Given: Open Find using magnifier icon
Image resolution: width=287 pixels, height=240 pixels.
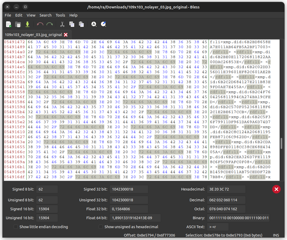Looking at the screenshot, I should point(94,24).
